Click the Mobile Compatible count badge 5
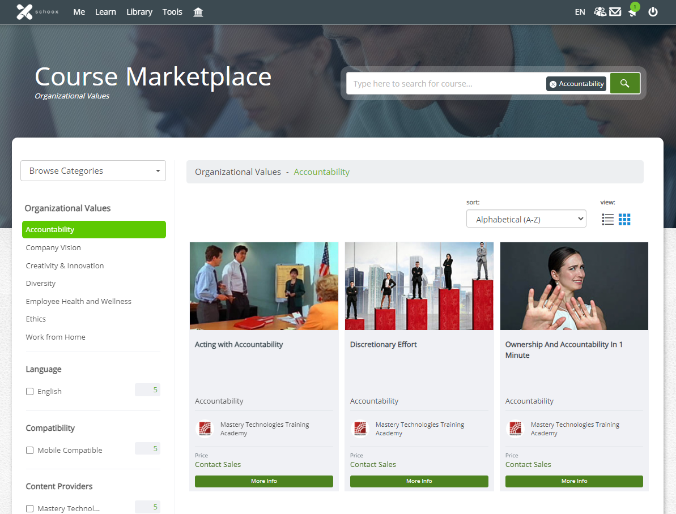Image resolution: width=676 pixels, height=514 pixels. click(147, 448)
